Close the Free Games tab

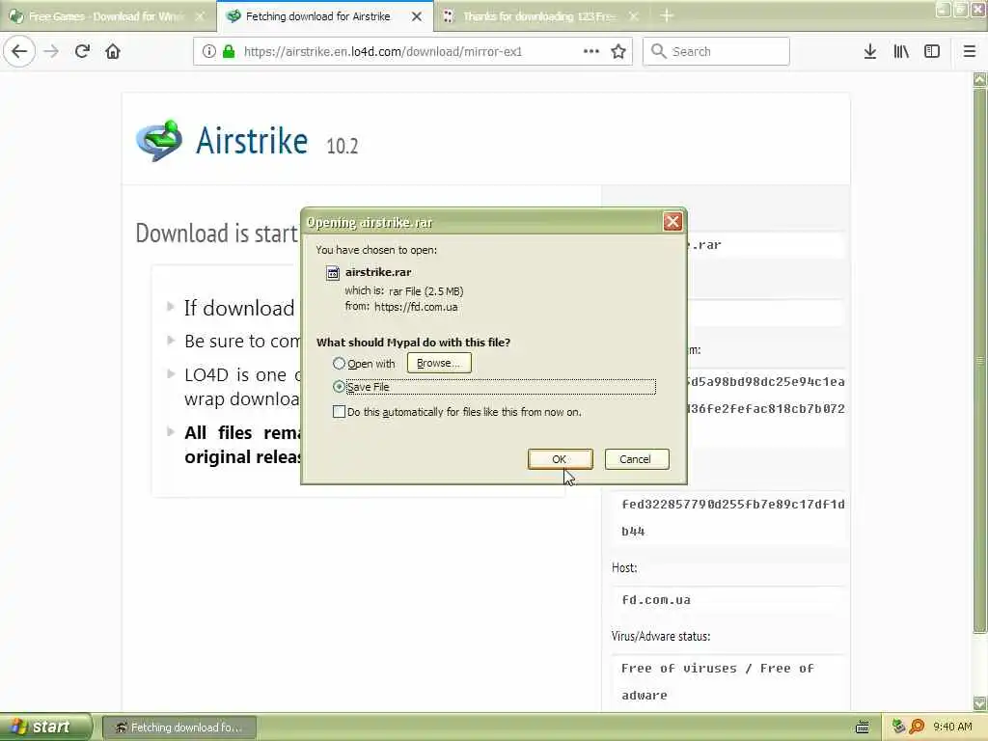(200, 16)
